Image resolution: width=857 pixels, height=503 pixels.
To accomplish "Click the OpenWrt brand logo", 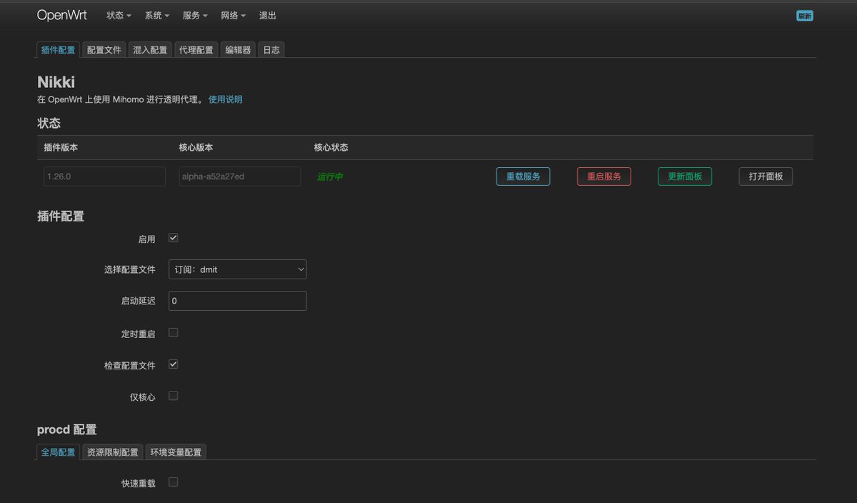I will pyautogui.click(x=62, y=15).
